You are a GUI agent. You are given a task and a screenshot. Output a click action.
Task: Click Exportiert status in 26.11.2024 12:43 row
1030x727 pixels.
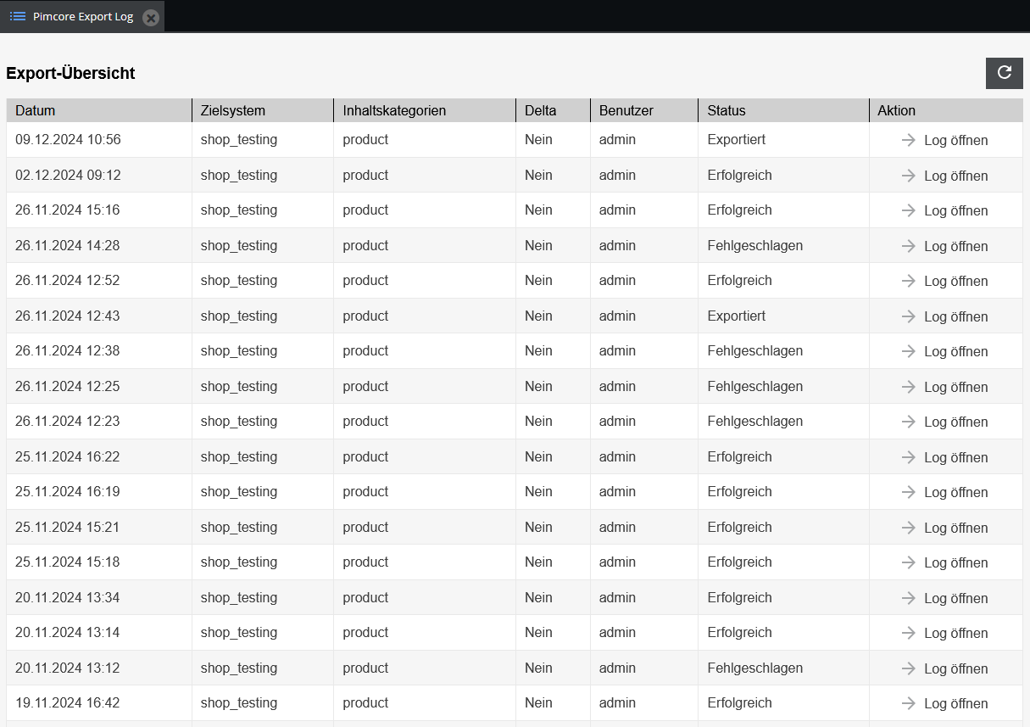point(736,316)
